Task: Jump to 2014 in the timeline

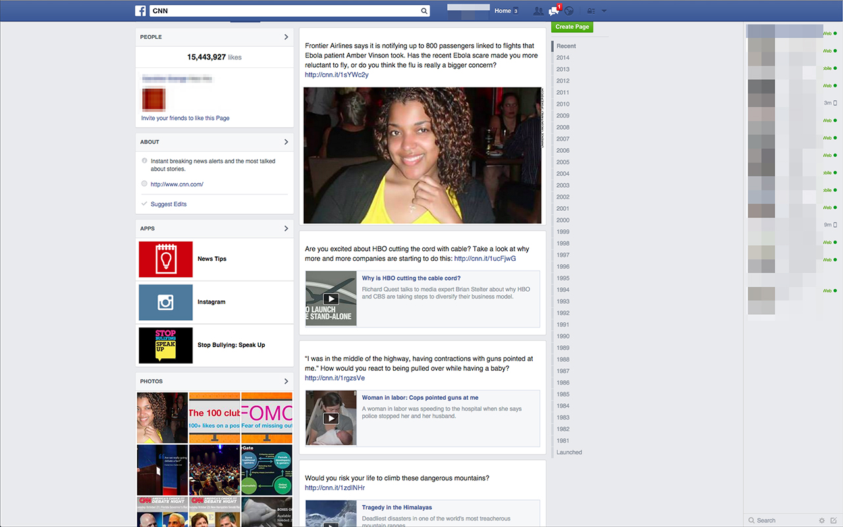Action: coord(562,58)
